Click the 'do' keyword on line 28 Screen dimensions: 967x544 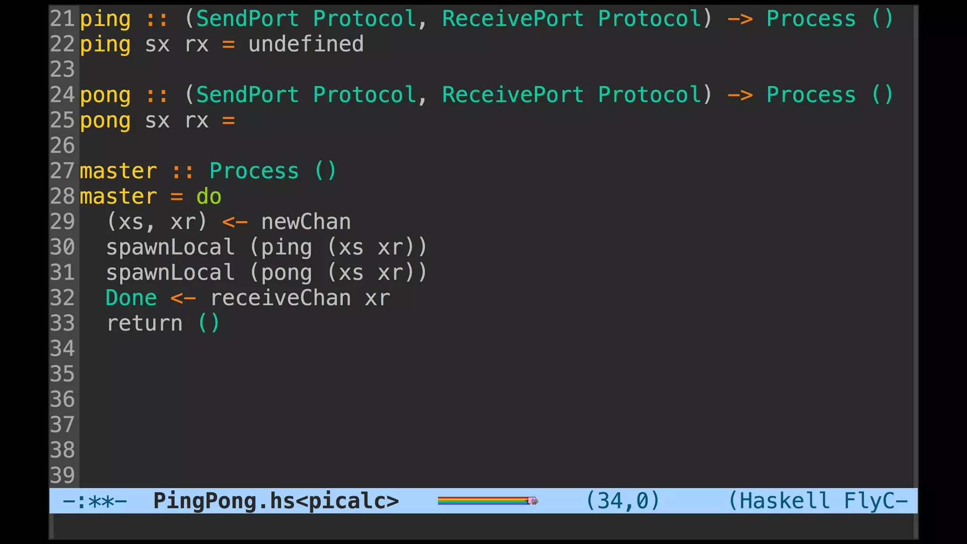209,196
